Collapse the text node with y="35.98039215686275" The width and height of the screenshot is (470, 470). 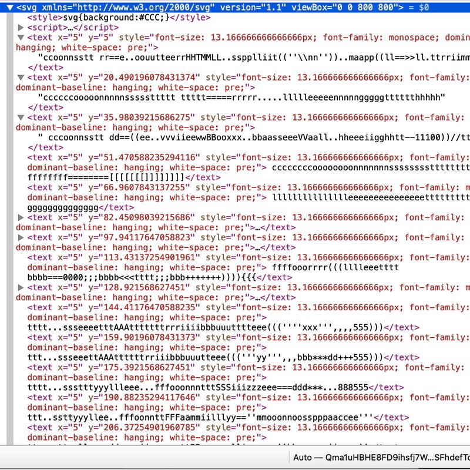[21, 117]
